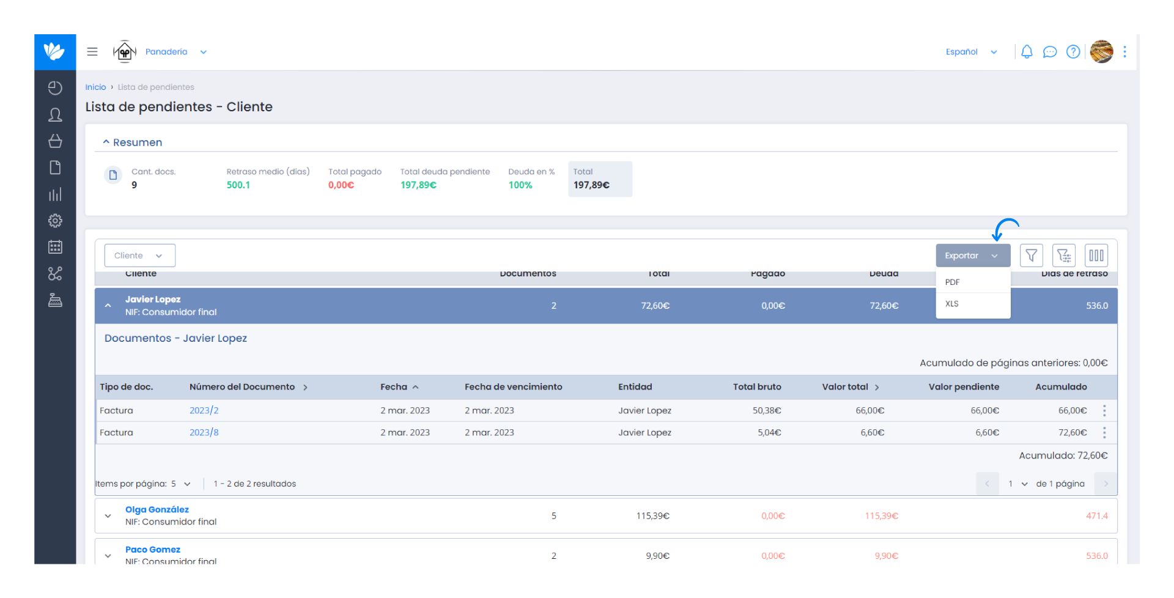Open the shopping basket sidebar icon

click(55, 141)
